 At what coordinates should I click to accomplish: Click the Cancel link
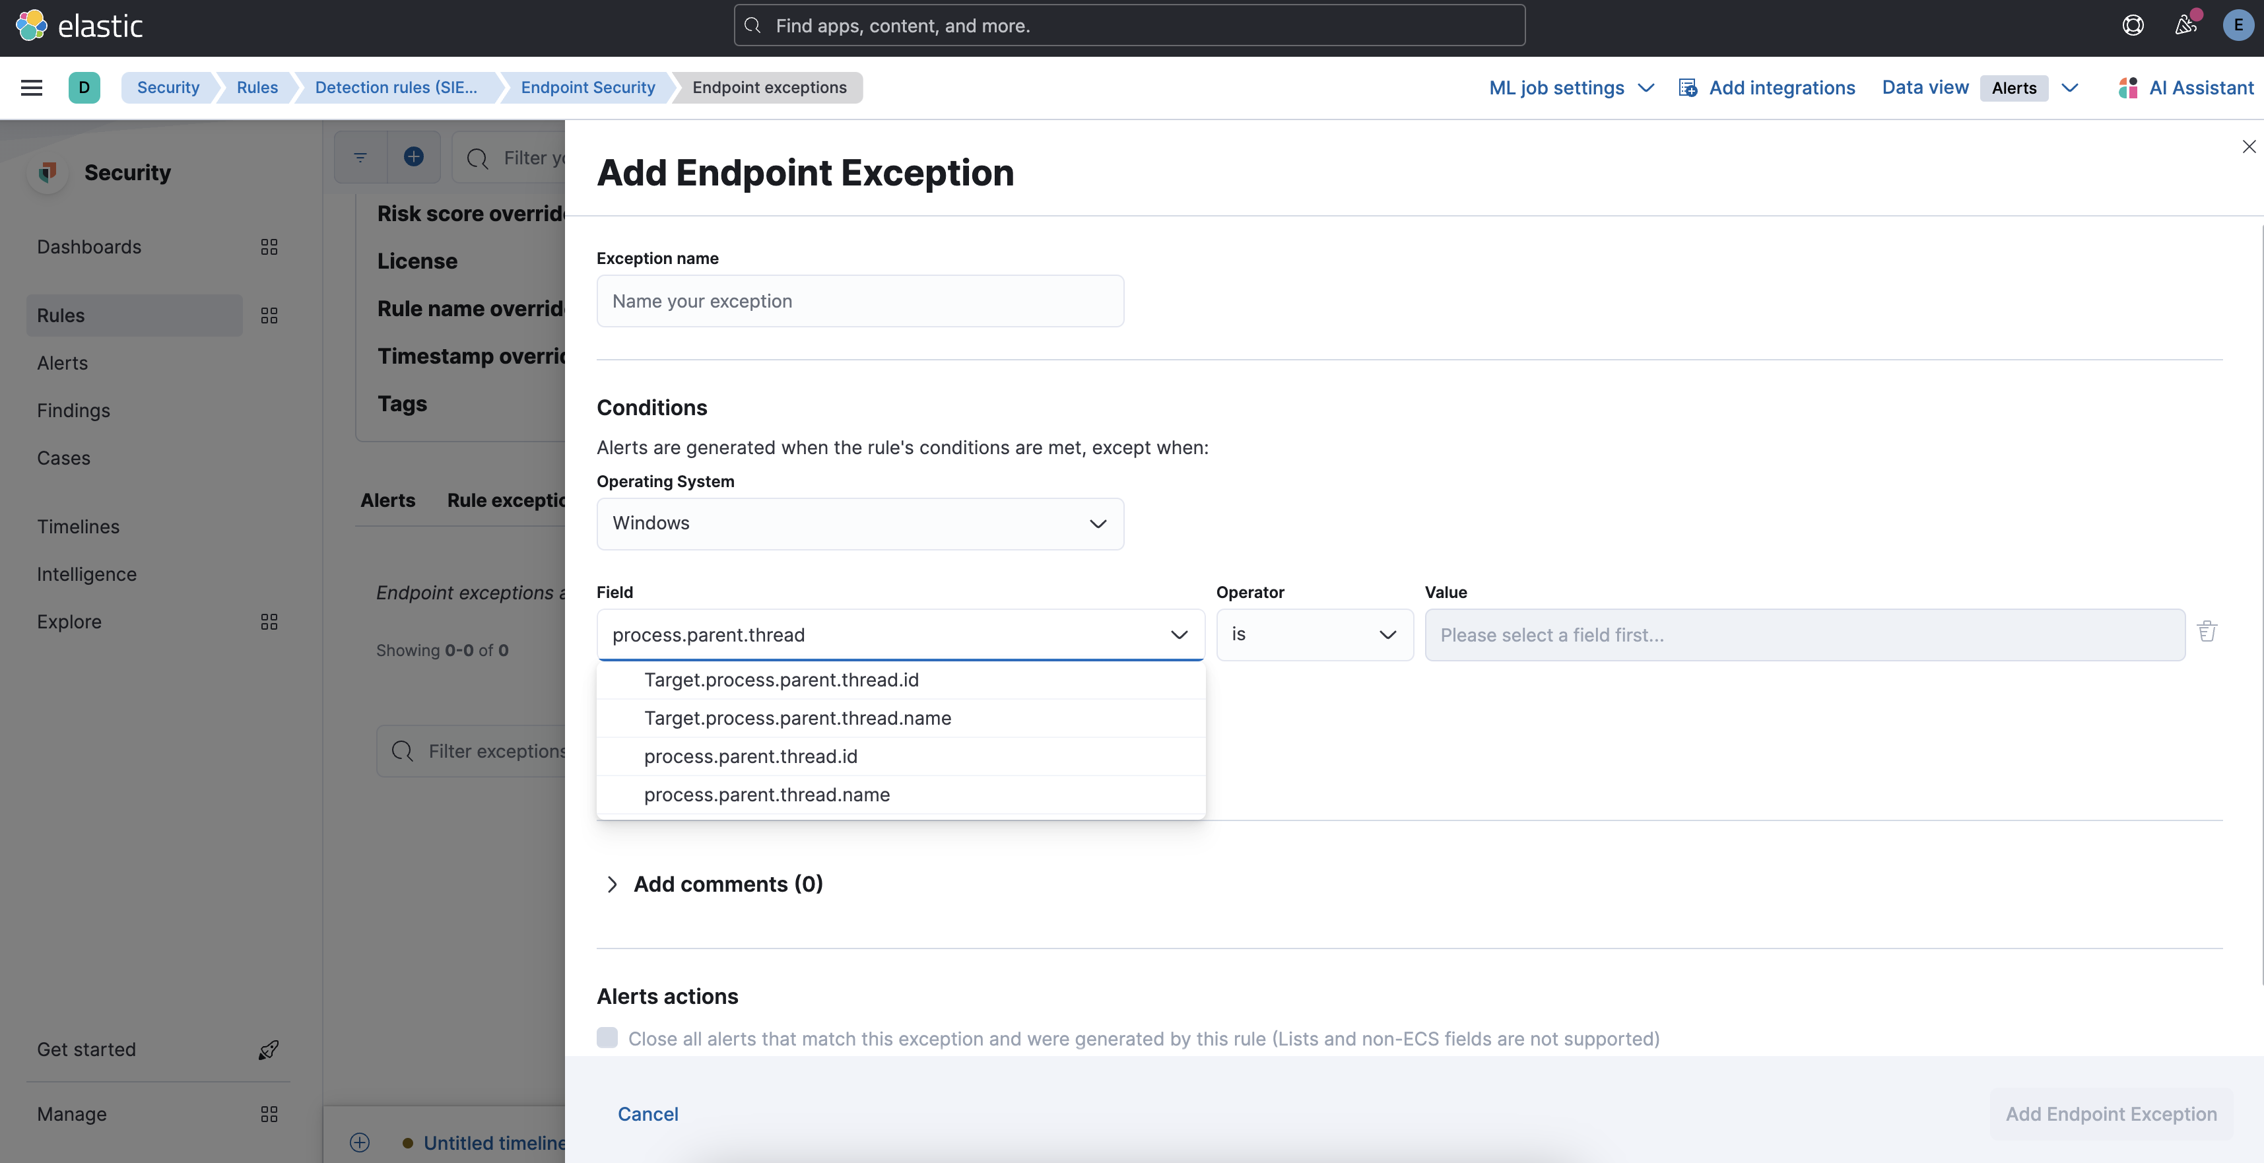tap(648, 1113)
